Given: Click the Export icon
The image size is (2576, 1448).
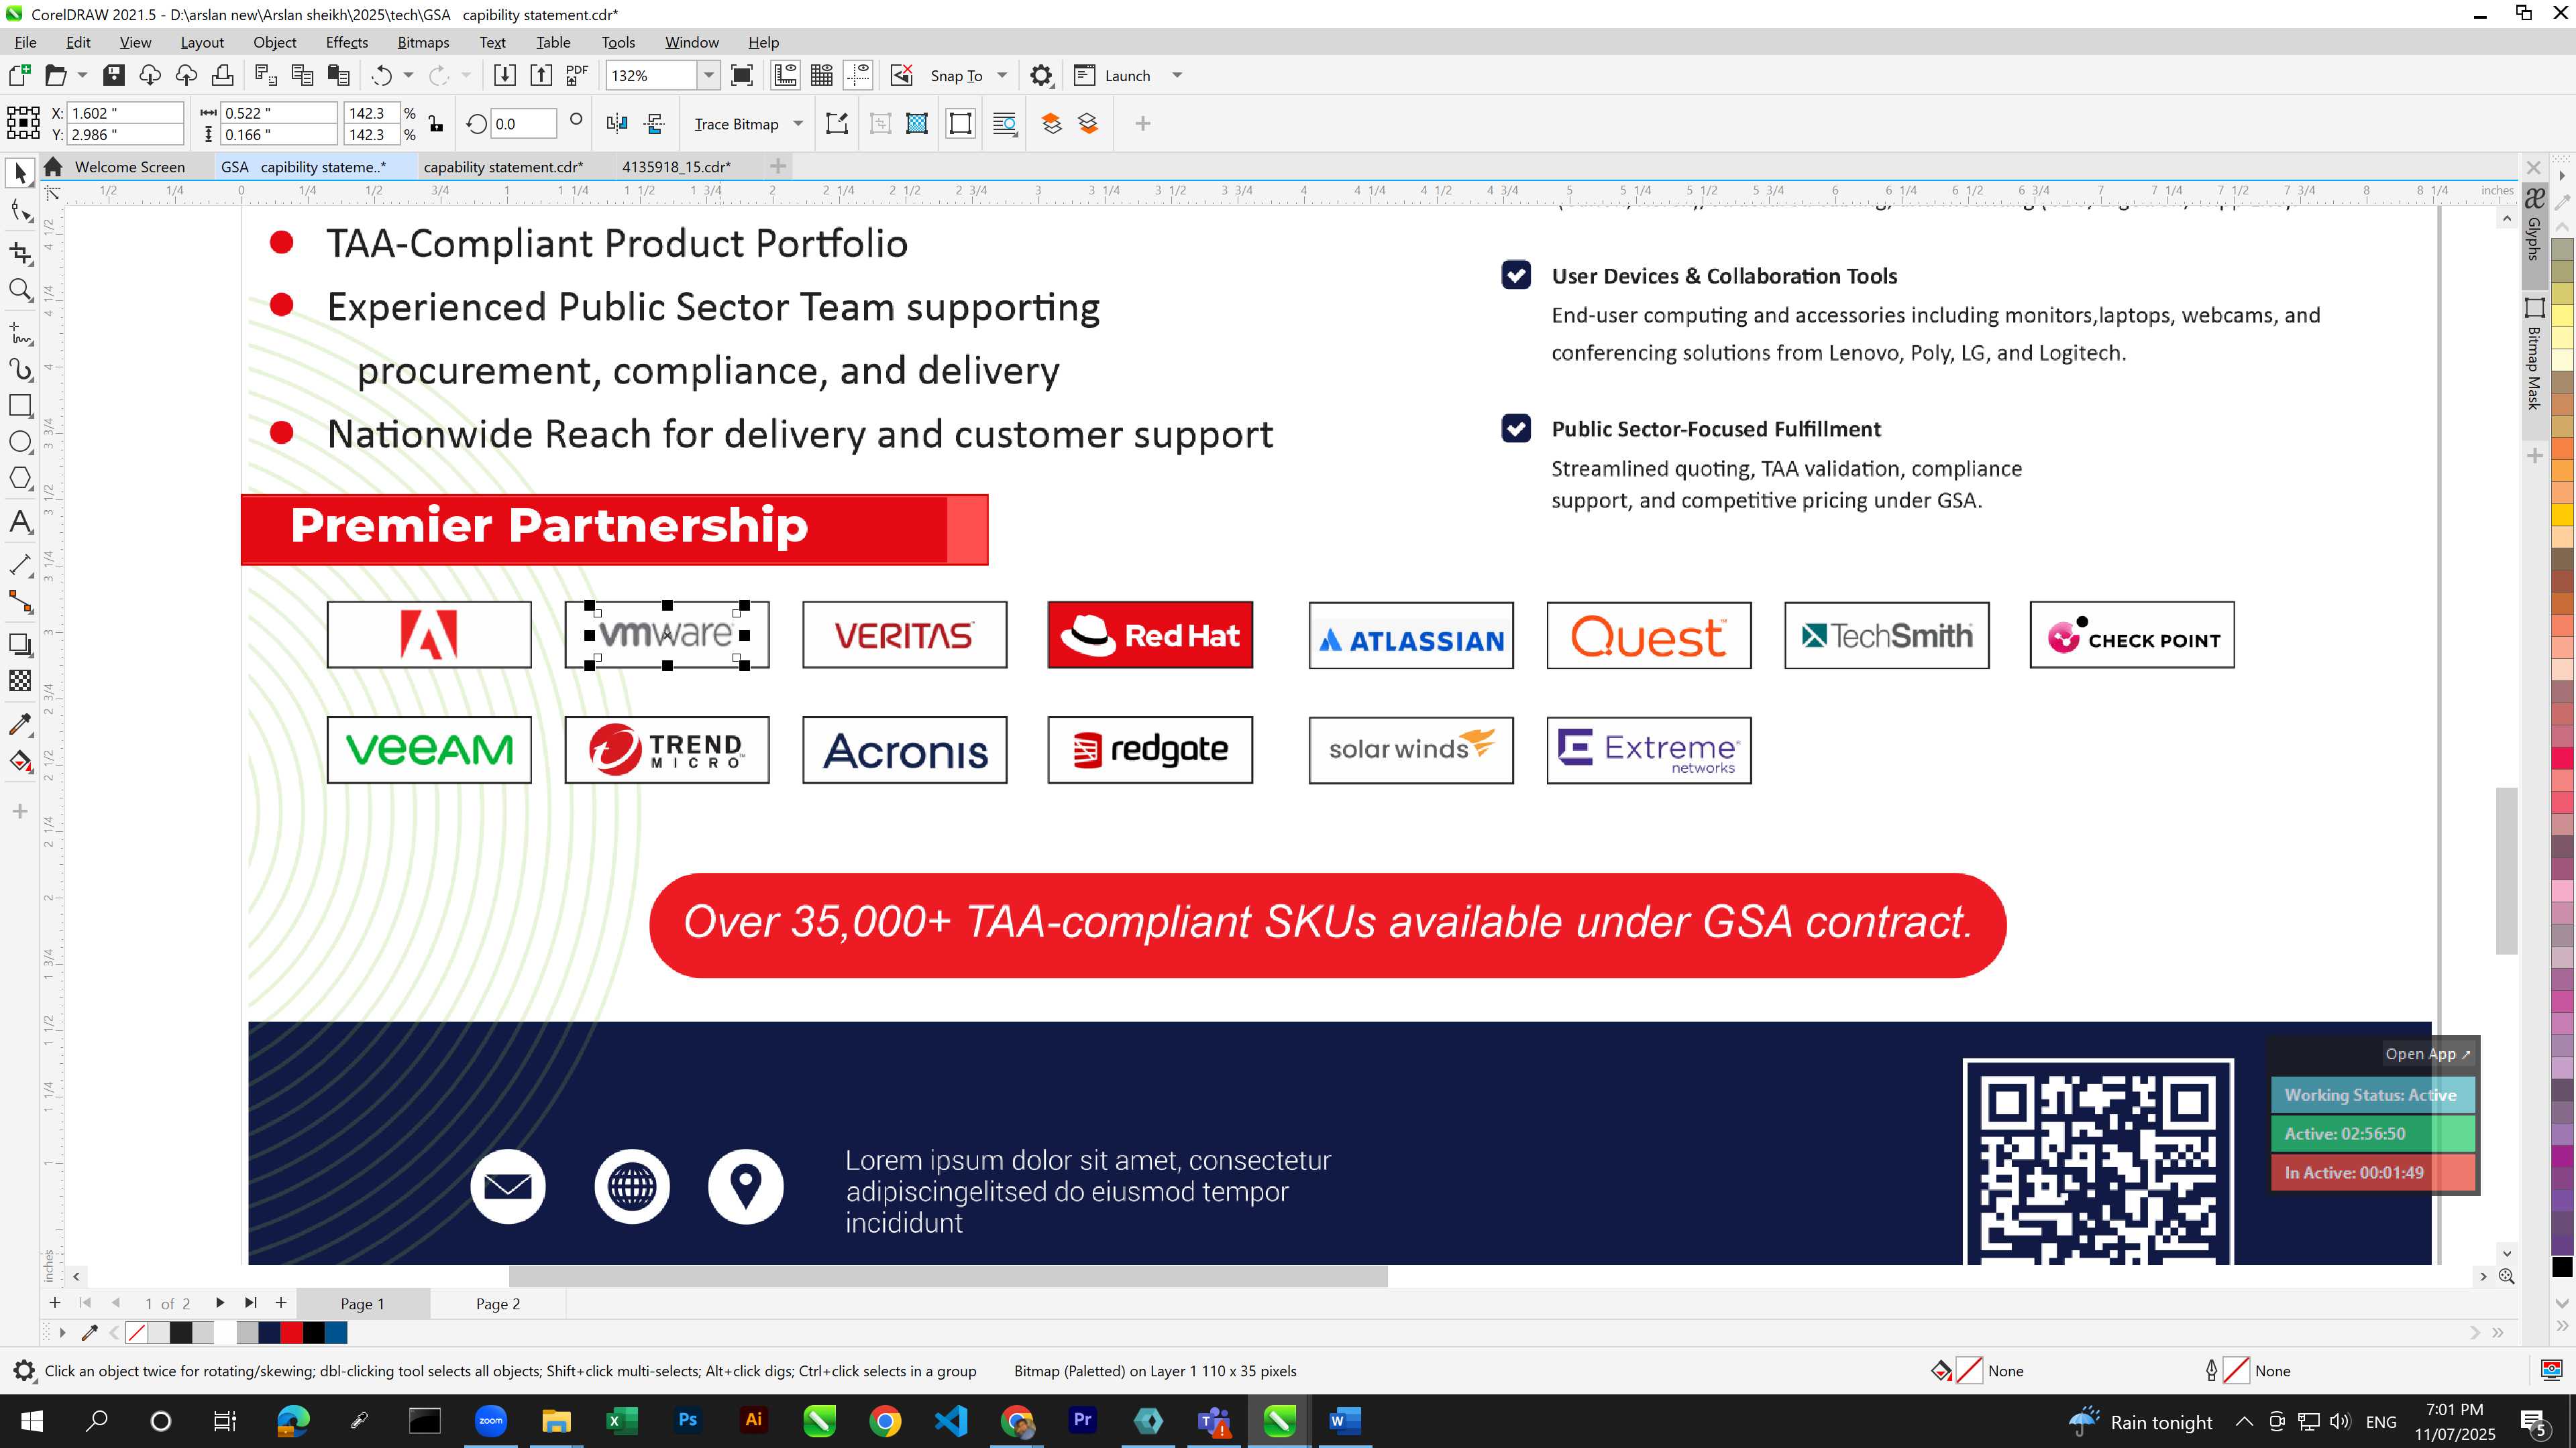Looking at the screenshot, I should coord(541,75).
